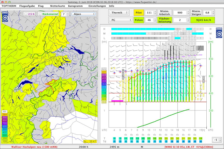Click the 1k+ swatch in km legend
This screenshot has width=224, height=149.
tap(4, 115)
